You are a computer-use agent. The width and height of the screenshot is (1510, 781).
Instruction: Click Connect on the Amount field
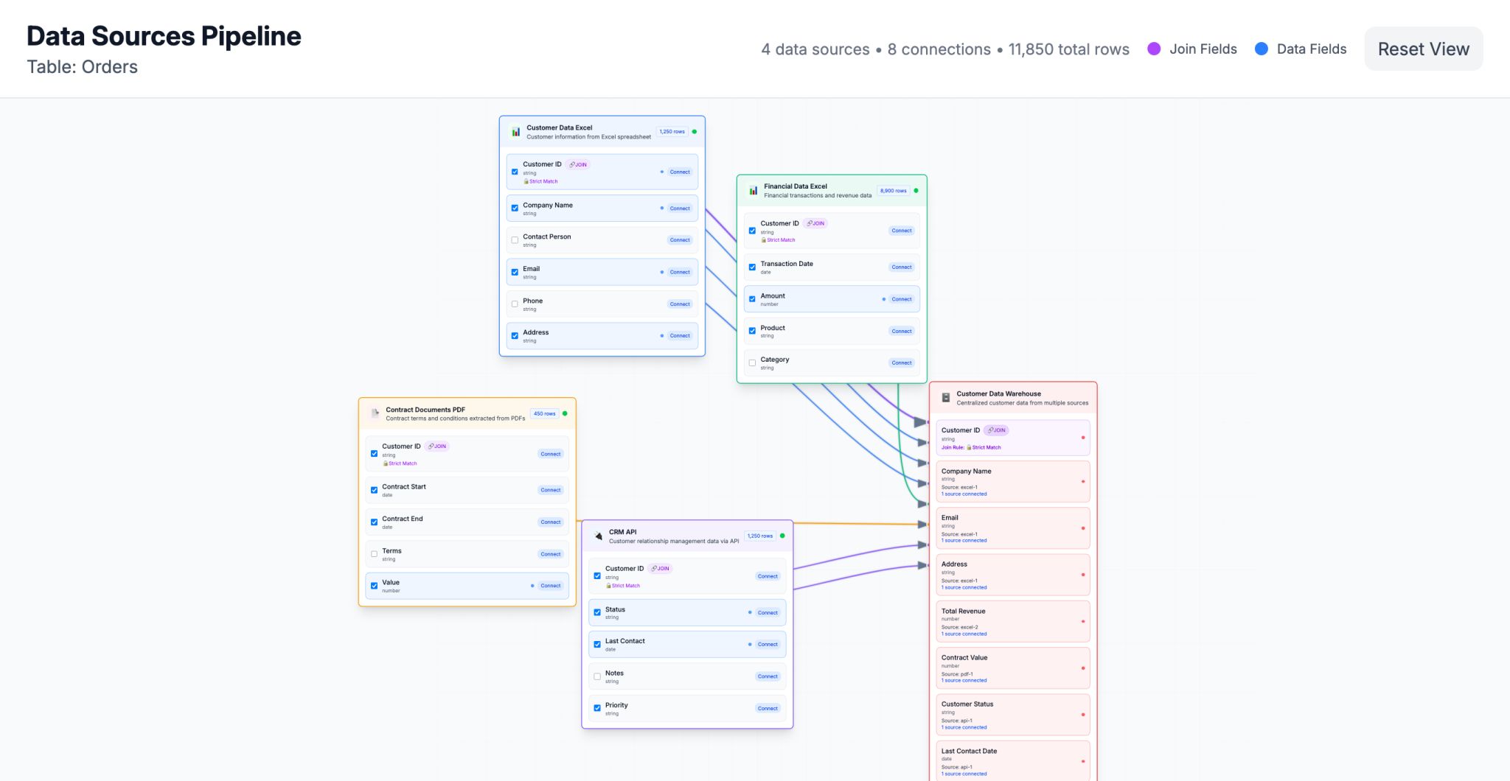tap(902, 298)
